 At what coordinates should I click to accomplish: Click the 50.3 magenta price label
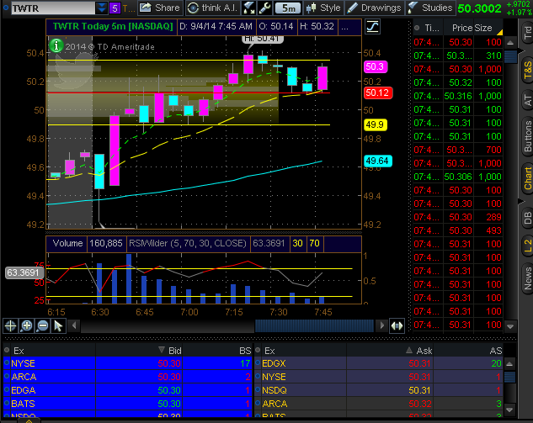tap(376, 66)
